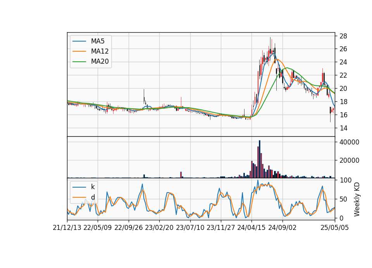Image resolution: width=372 pixels, height=268 pixels.
Task: Click the 22/05/09 date tick label
Action: click(x=98, y=228)
